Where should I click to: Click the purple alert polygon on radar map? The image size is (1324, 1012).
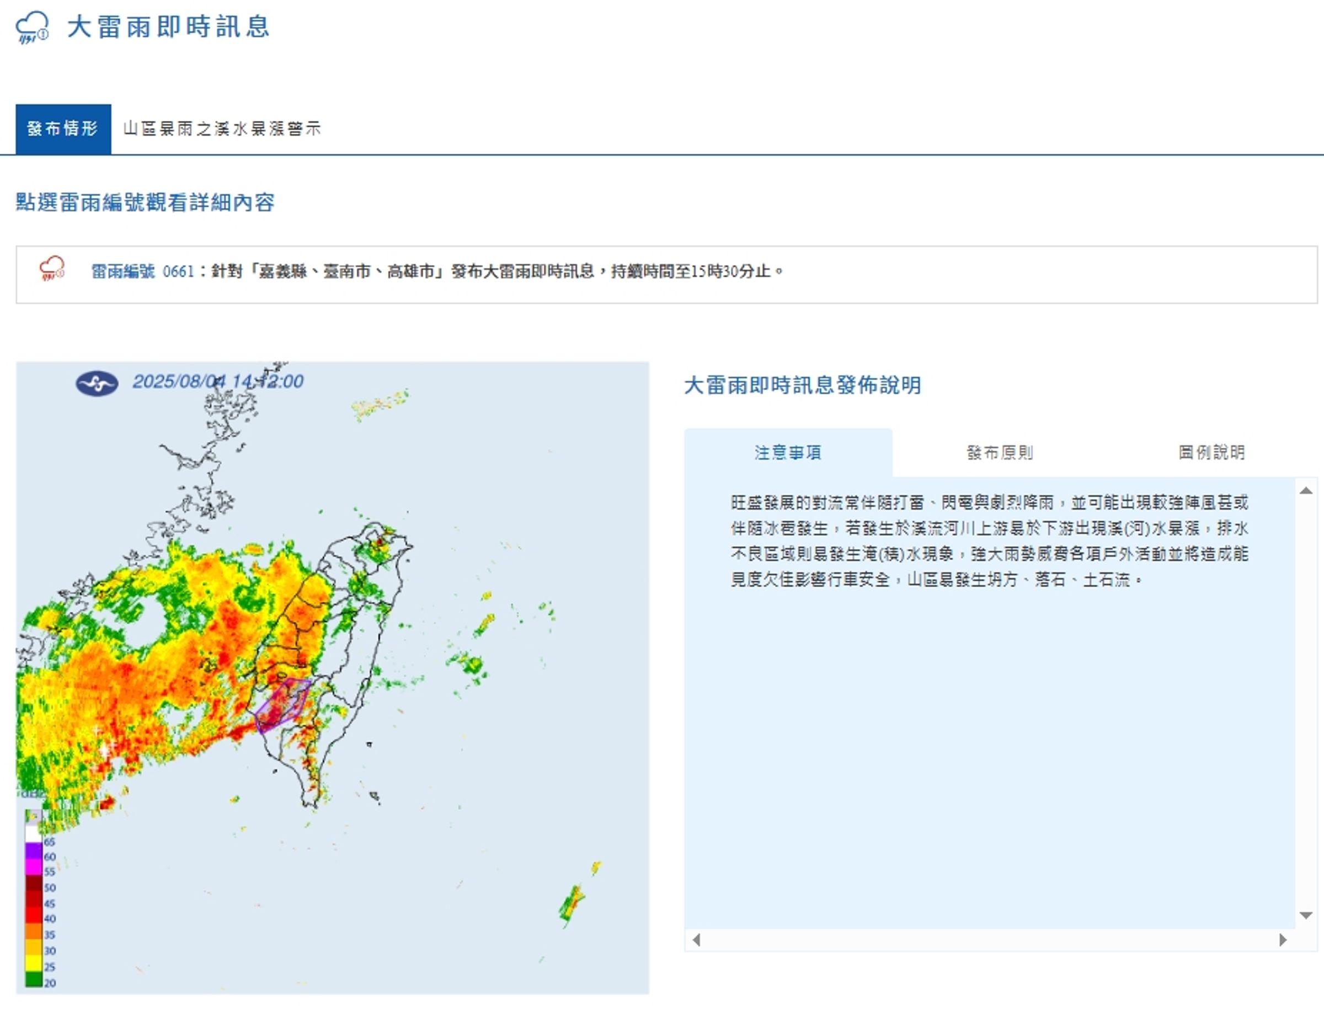click(282, 705)
